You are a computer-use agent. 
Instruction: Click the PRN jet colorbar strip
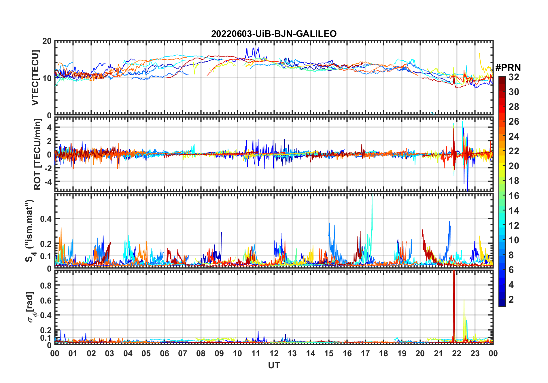point(502,191)
